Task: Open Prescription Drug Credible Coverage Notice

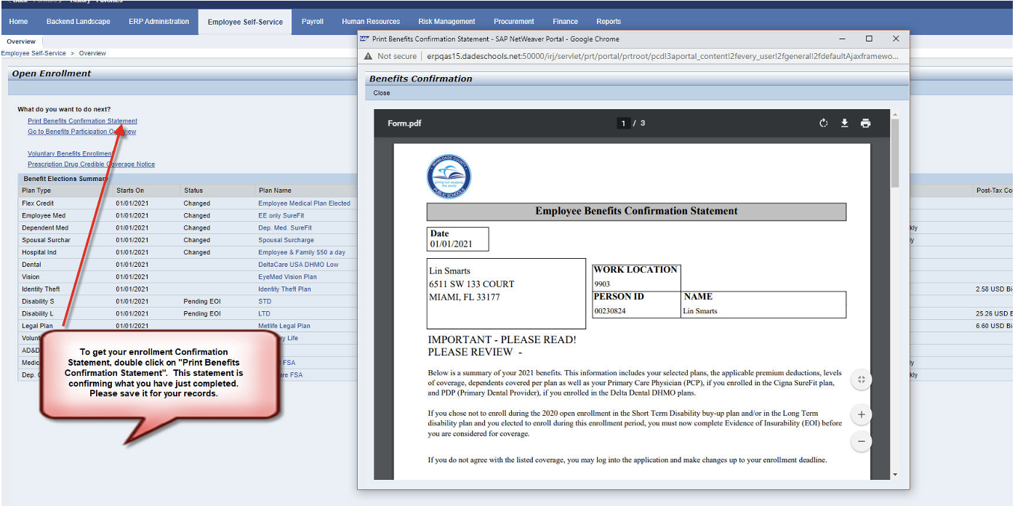Action: (91, 164)
